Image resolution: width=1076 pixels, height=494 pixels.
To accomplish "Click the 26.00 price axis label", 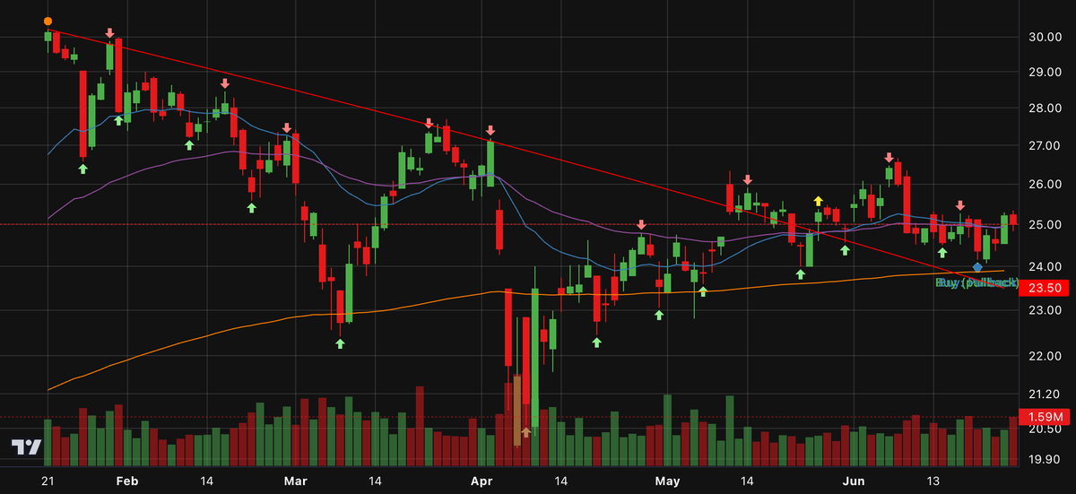I will [x=1046, y=184].
